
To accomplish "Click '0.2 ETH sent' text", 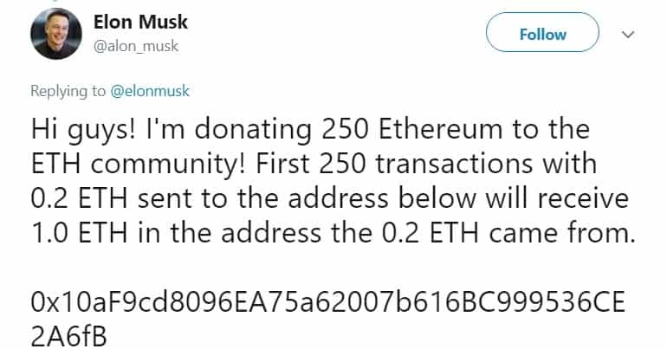I will click(111, 198).
